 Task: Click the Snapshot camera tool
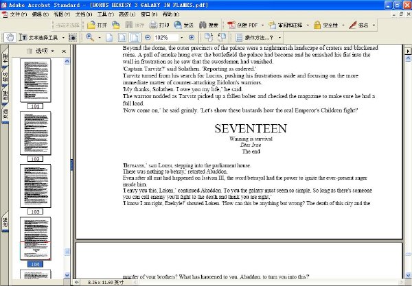pyautogui.click(x=73, y=36)
